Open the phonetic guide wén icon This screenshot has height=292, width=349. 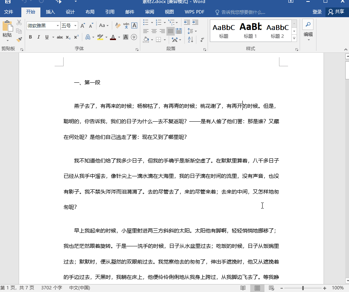[x=126, y=25]
